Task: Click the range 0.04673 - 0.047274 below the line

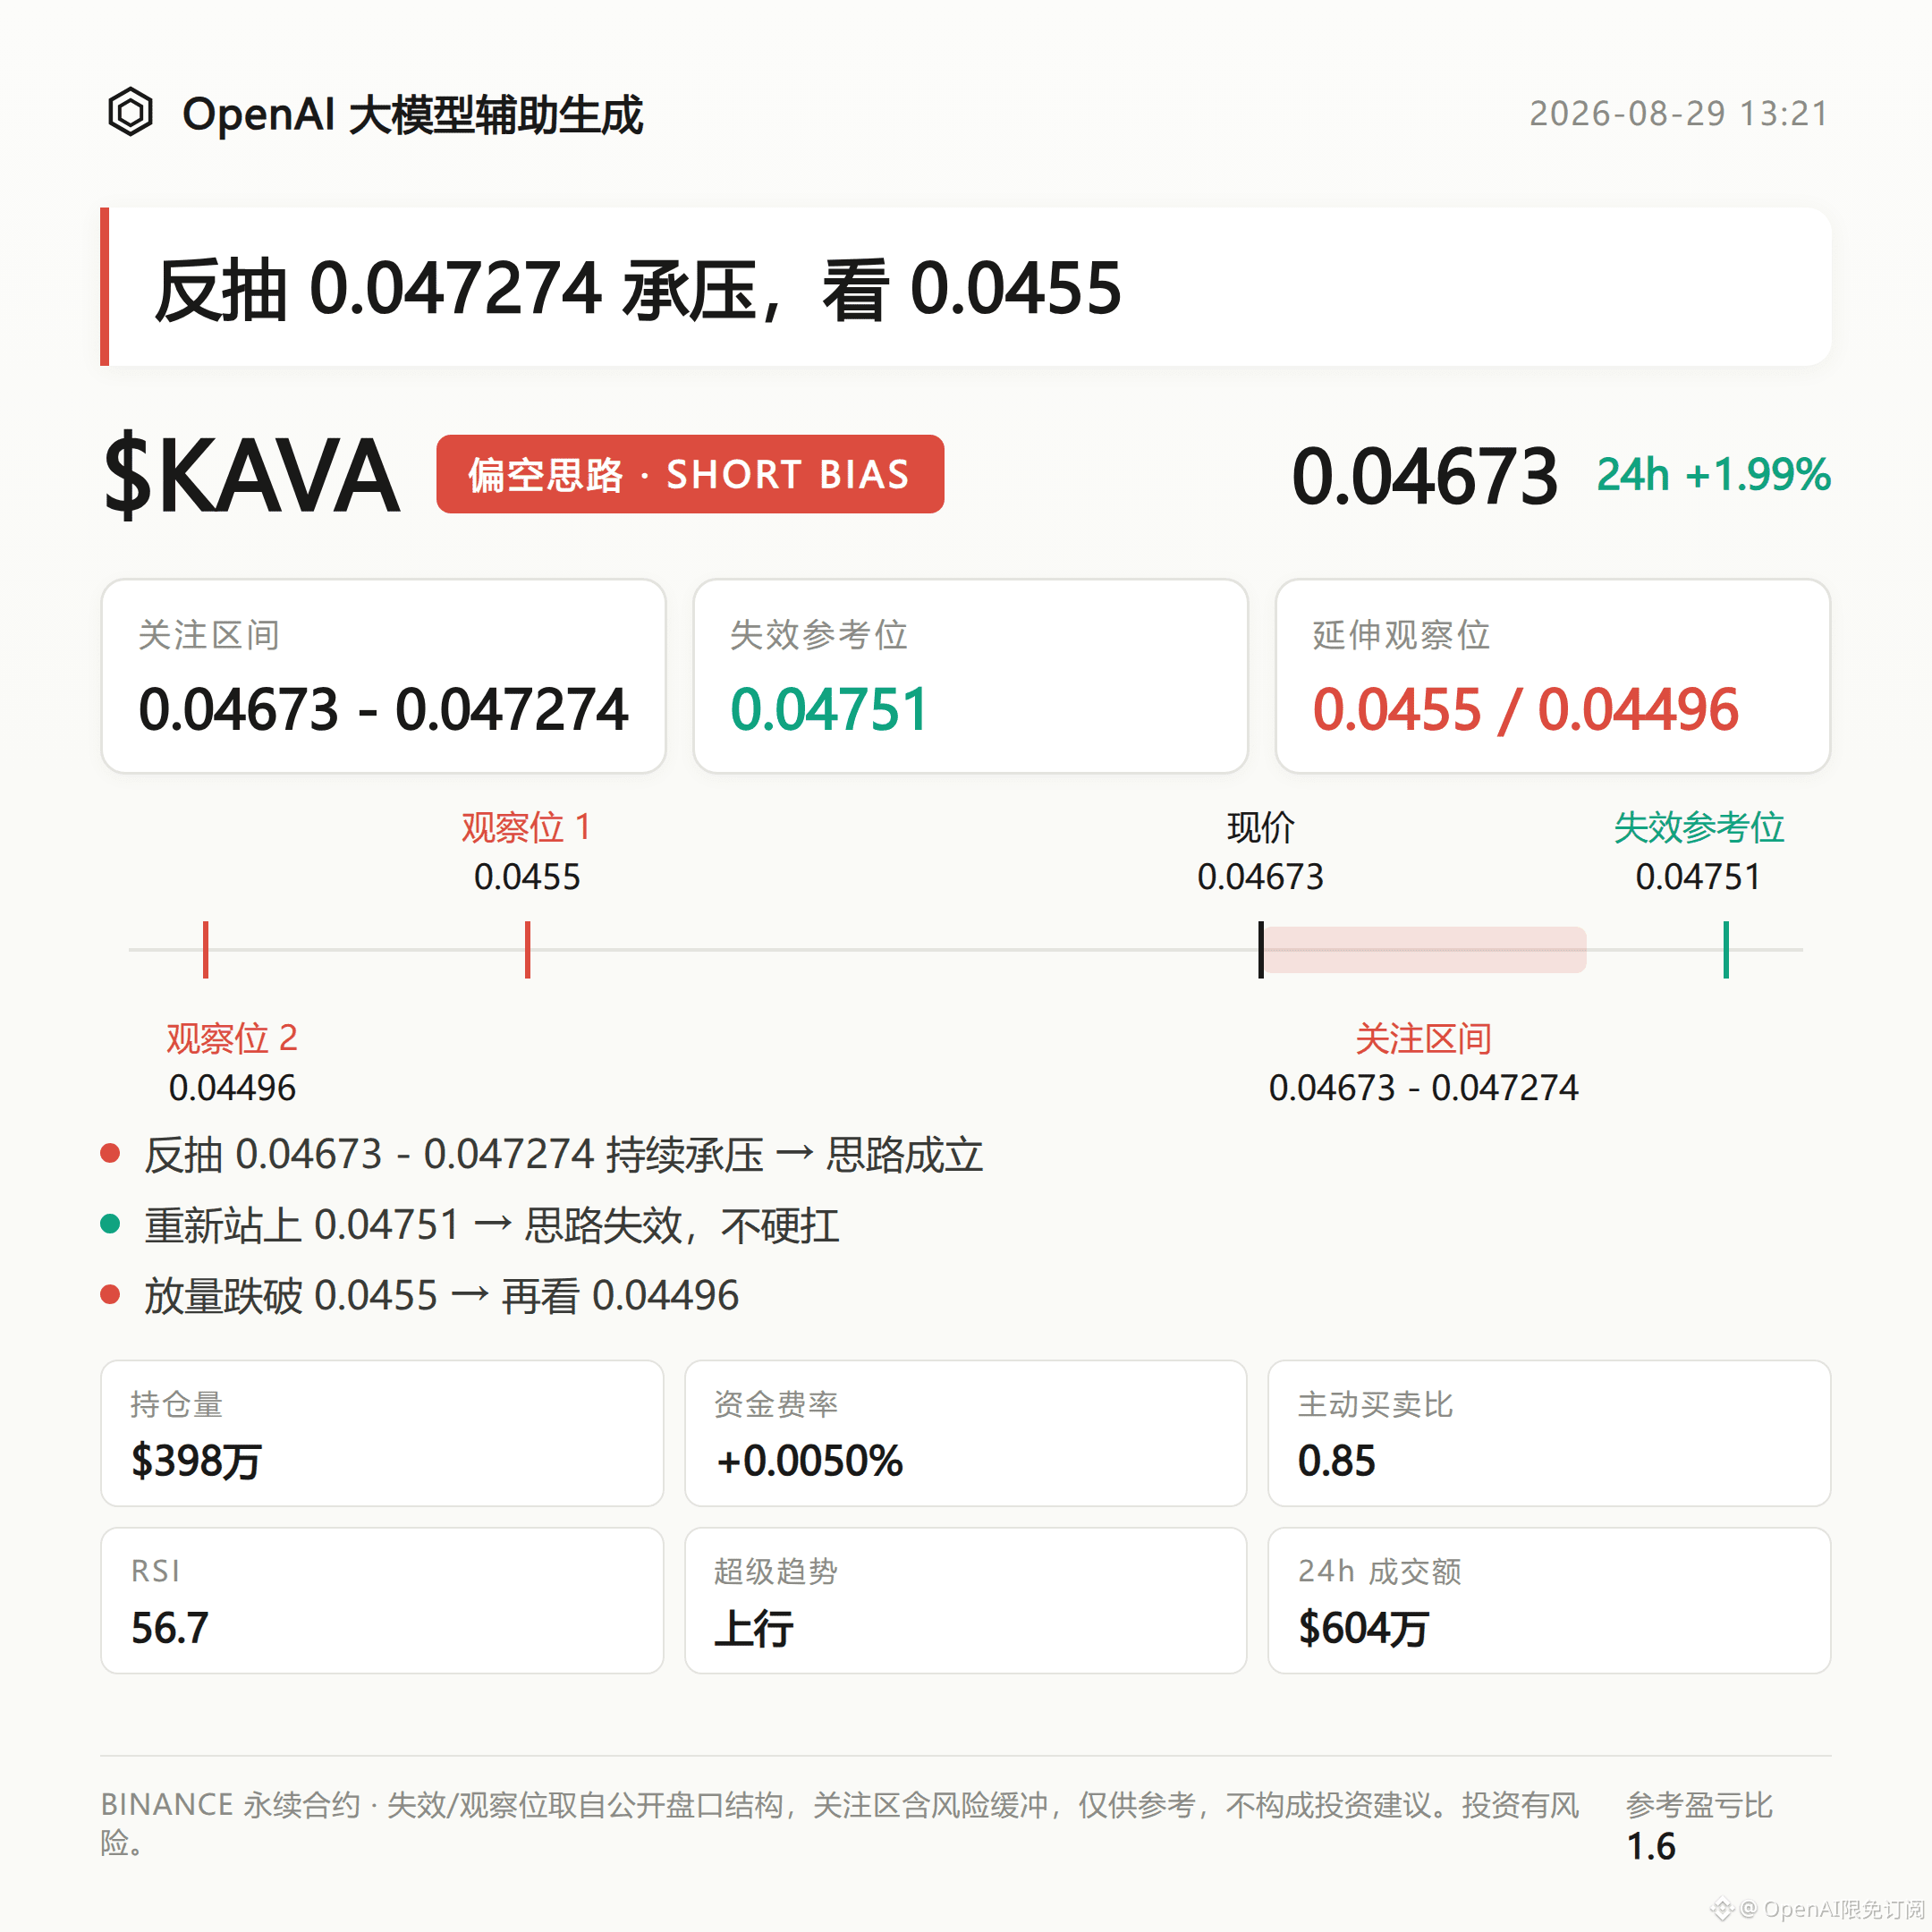Action: [1424, 1088]
